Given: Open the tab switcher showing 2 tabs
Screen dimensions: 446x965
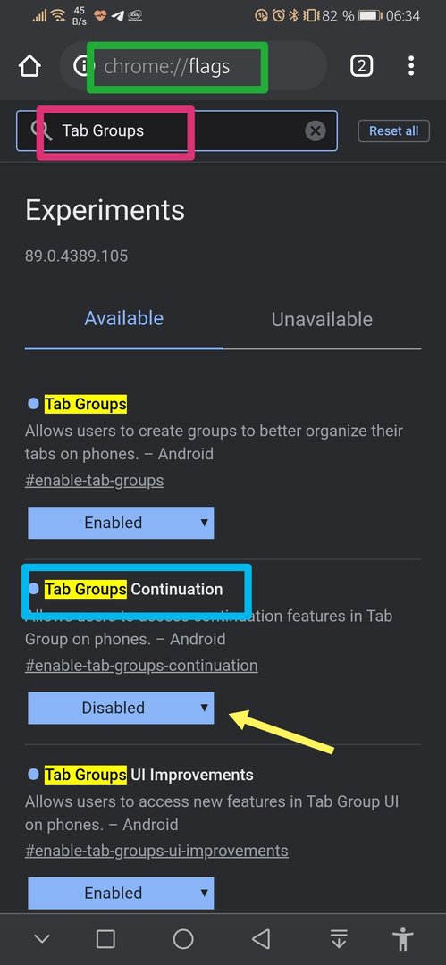Looking at the screenshot, I should click(362, 66).
